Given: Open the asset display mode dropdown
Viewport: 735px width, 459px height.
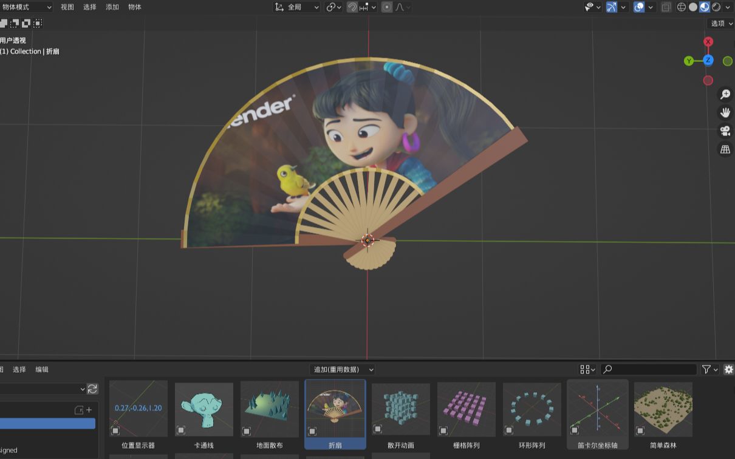Looking at the screenshot, I should pos(587,369).
